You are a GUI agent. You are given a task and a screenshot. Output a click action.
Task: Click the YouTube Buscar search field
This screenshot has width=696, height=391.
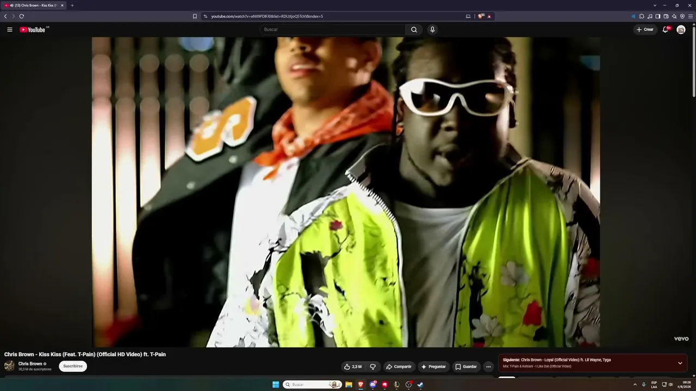pyautogui.click(x=332, y=29)
